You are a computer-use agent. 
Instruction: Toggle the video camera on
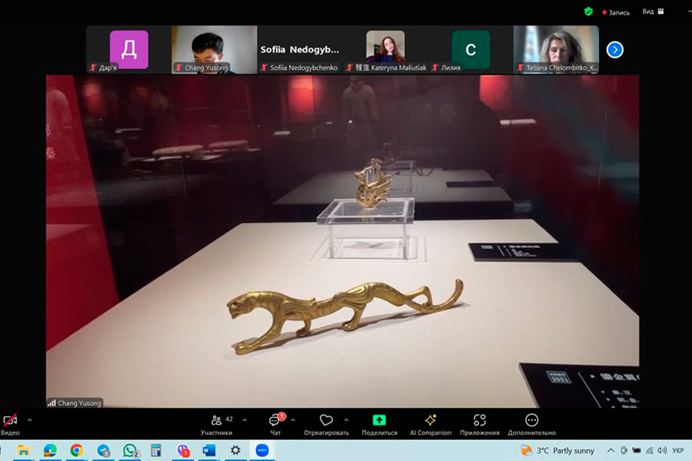(10, 421)
